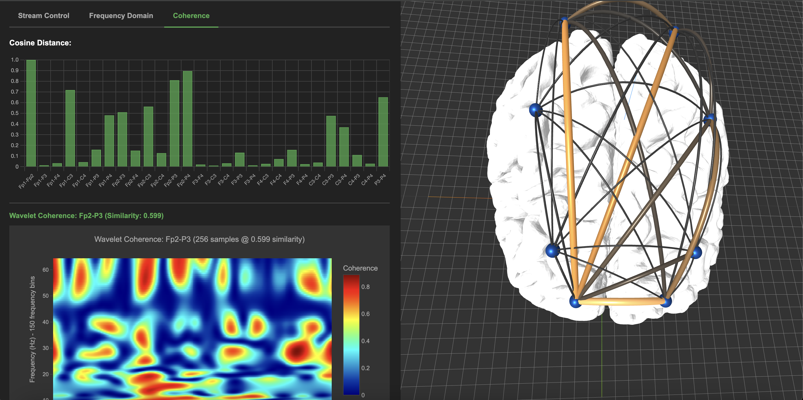Switch to the Stream Control tab
The height and width of the screenshot is (400, 803).
point(44,16)
